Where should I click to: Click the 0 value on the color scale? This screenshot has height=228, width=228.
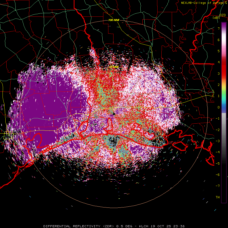point(219,107)
